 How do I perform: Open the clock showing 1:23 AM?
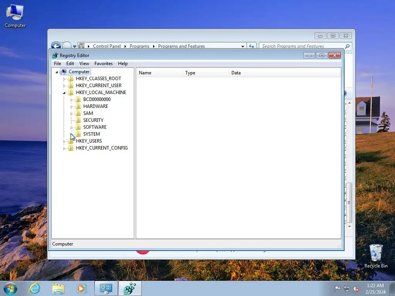375,289
